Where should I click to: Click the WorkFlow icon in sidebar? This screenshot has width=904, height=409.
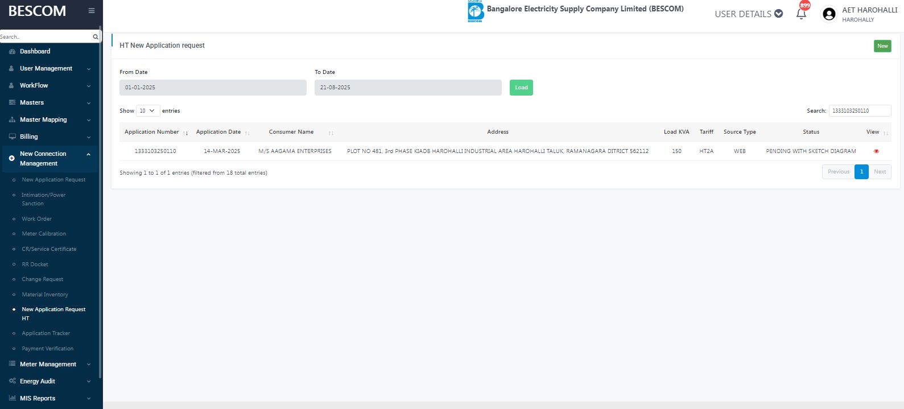(x=12, y=85)
